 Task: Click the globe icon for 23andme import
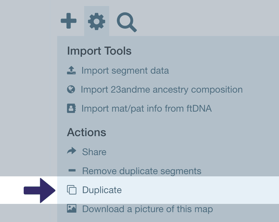coord(71,89)
